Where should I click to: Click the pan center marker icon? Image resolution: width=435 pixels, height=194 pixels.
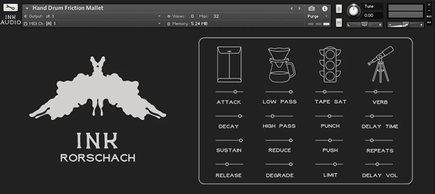click(364, 25)
